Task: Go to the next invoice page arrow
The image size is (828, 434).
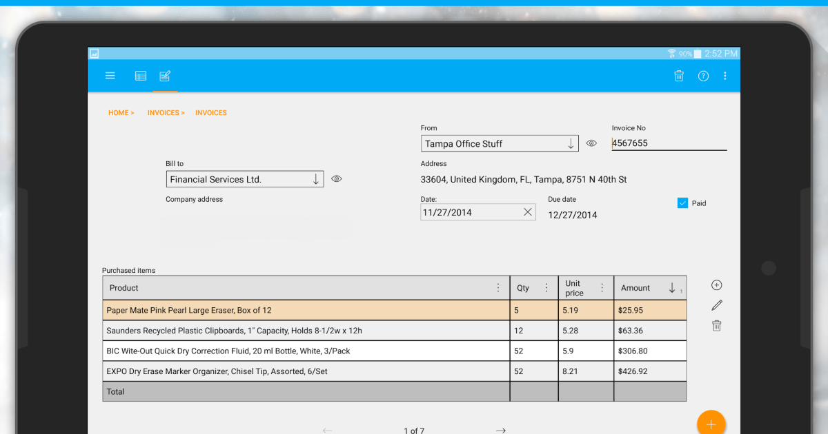Action: pyautogui.click(x=501, y=429)
